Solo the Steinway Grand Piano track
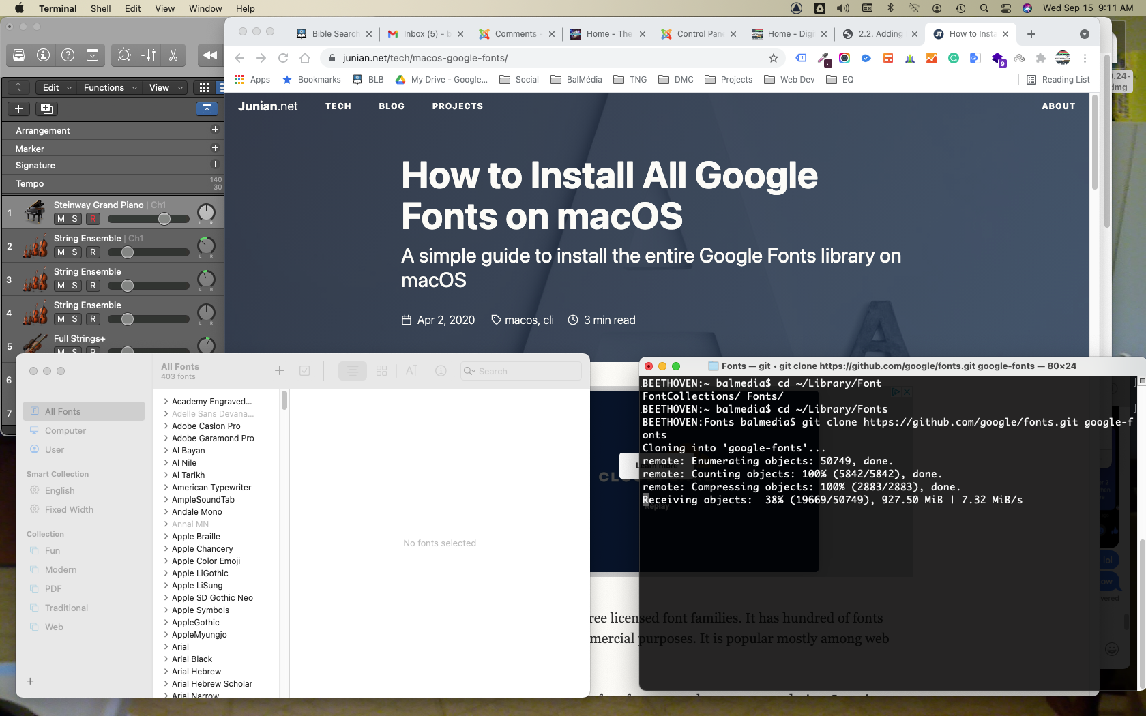Image resolution: width=1146 pixels, height=716 pixels. pyautogui.click(x=75, y=219)
